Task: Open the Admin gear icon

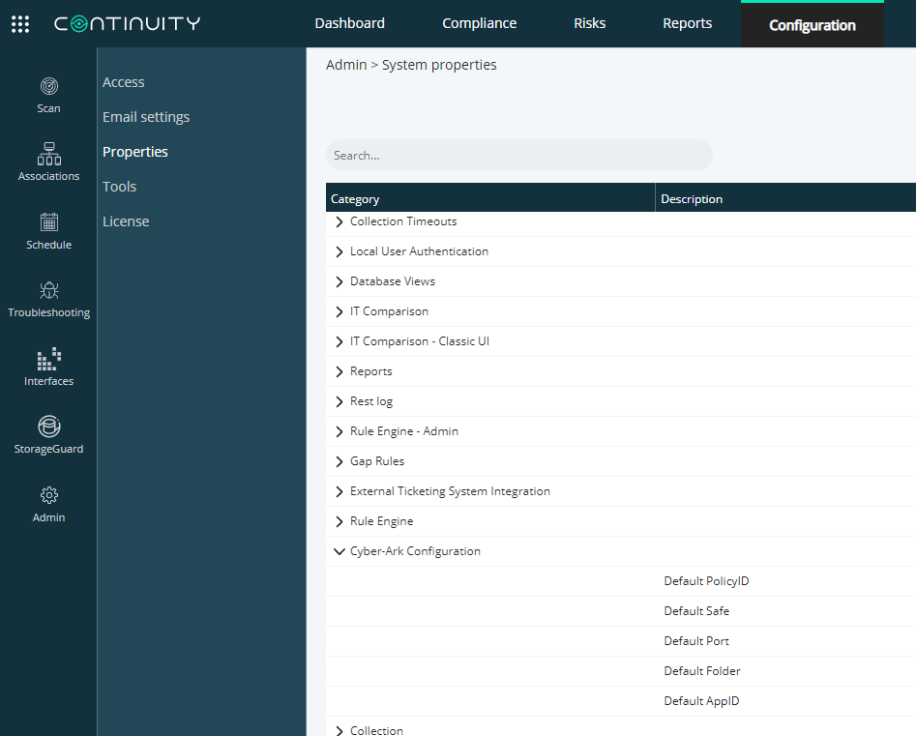Action: 49,495
